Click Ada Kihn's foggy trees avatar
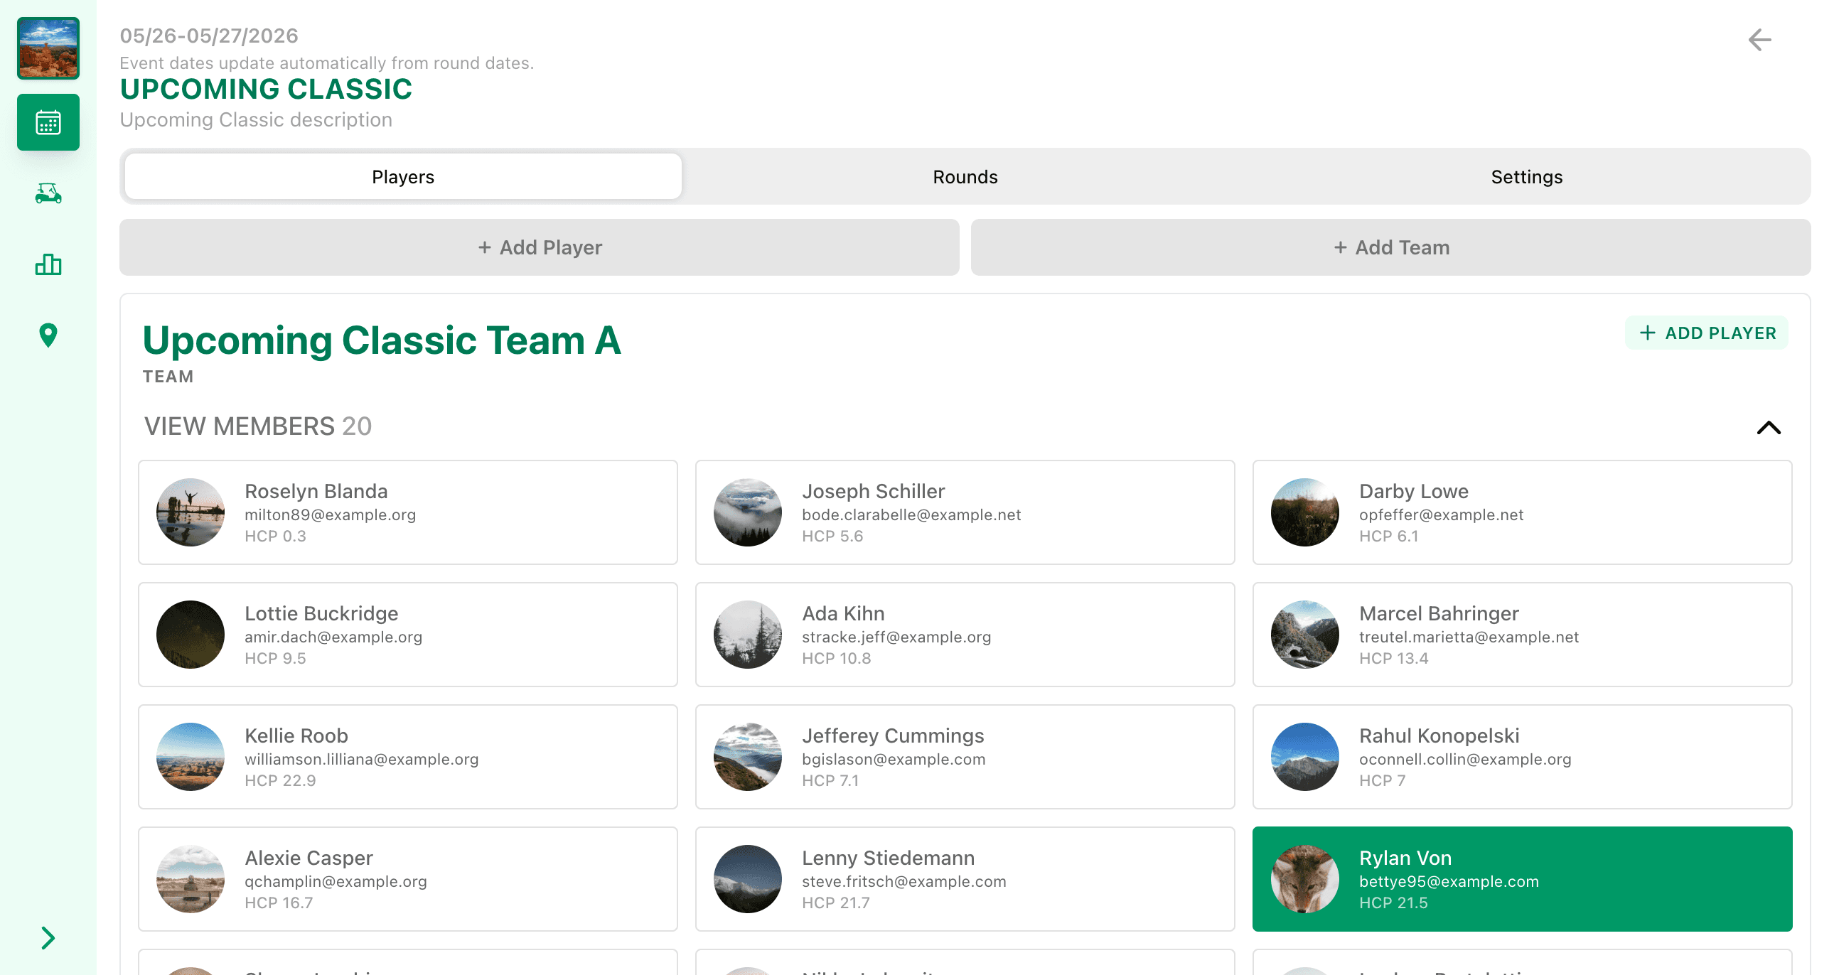The width and height of the screenshot is (1834, 975). pyautogui.click(x=748, y=635)
